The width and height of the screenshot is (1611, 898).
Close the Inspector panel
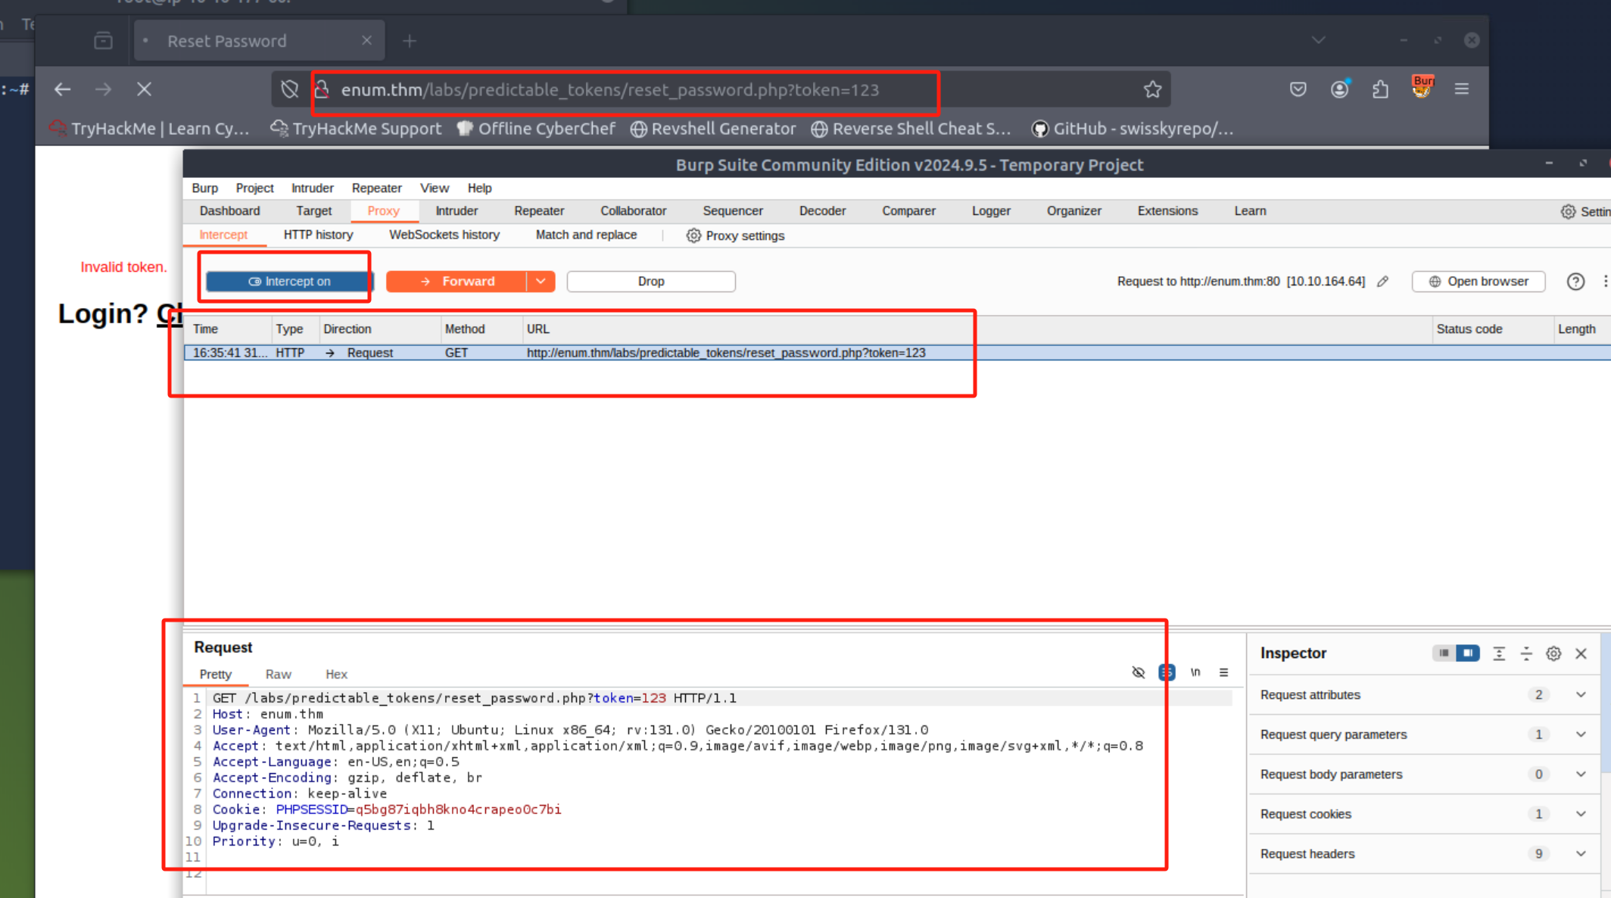coord(1581,653)
